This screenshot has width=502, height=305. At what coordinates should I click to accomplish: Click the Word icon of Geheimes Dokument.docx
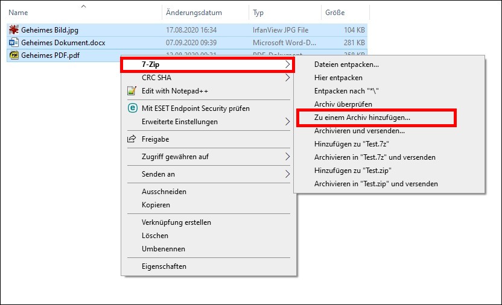coord(14,43)
